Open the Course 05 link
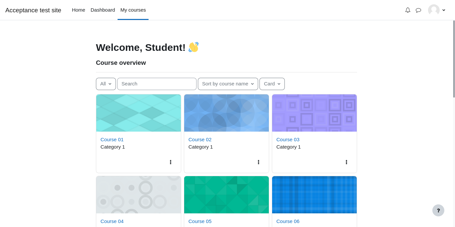The height and width of the screenshot is (227, 455). pyautogui.click(x=200, y=221)
